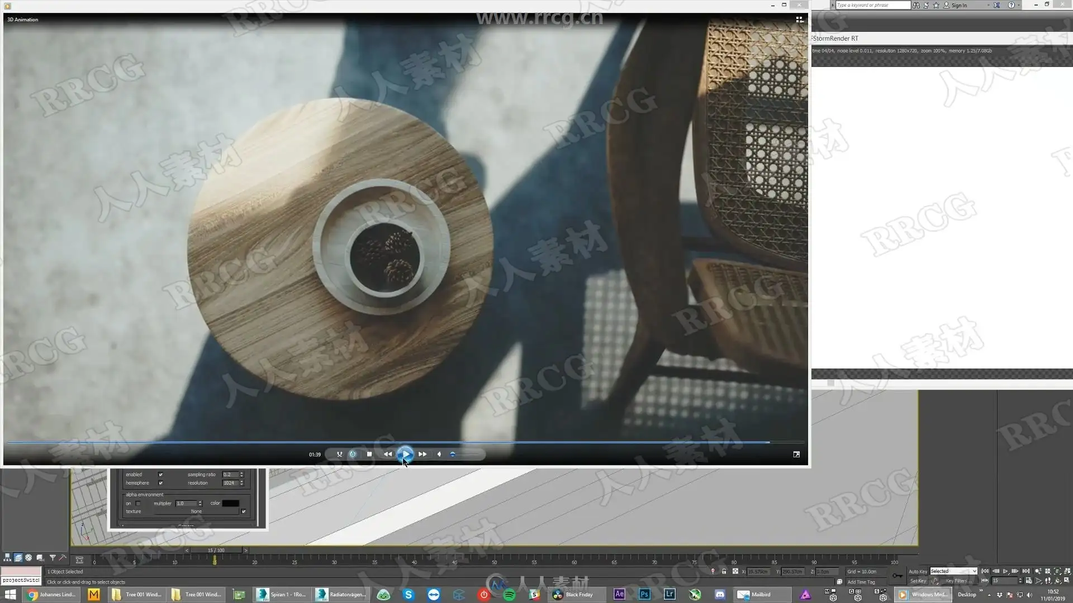Open the mini curve editor icon by the trackbar
This screenshot has height=603, width=1073.
click(79, 560)
